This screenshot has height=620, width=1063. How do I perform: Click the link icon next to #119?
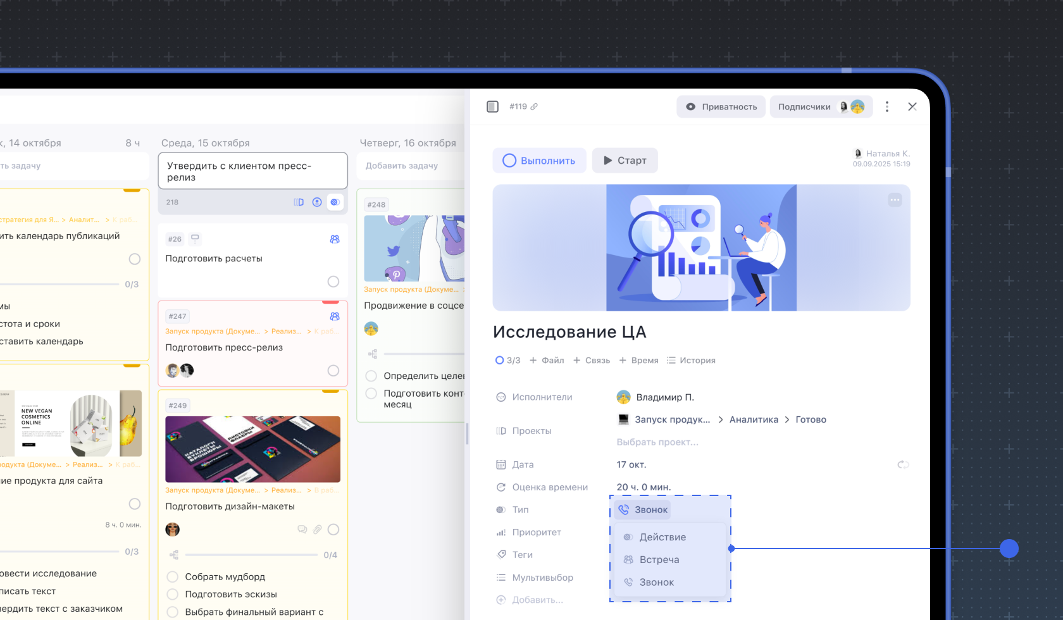534,107
